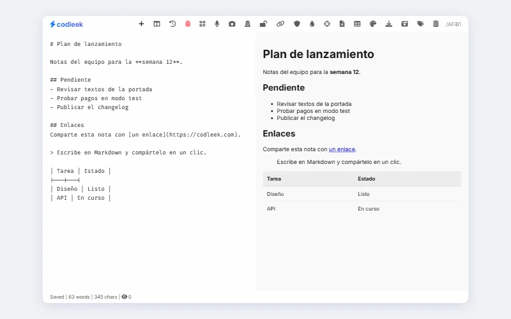Click the shield icon
The width and height of the screenshot is (511, 319).
pos(297,24)
